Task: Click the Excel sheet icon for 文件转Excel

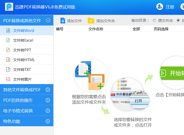Action: 8,40
